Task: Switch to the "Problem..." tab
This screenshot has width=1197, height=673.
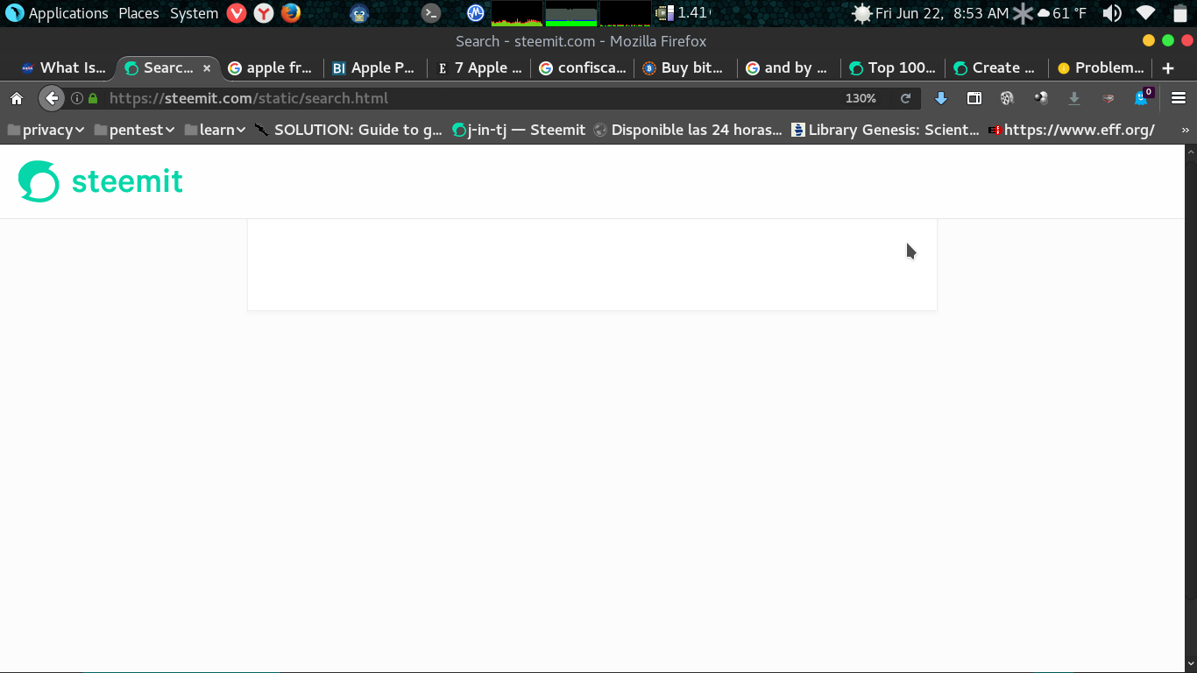Action: 1101,67
